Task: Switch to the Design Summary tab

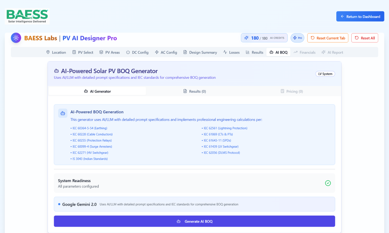Action: click(x=200, y=52)
